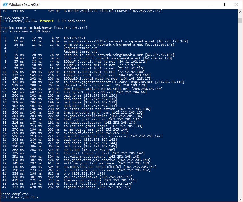Click 'the.grade.that.you.receive' hostname
The width and height of the screenshot is (243, 202).
click(x=89, y=160)
